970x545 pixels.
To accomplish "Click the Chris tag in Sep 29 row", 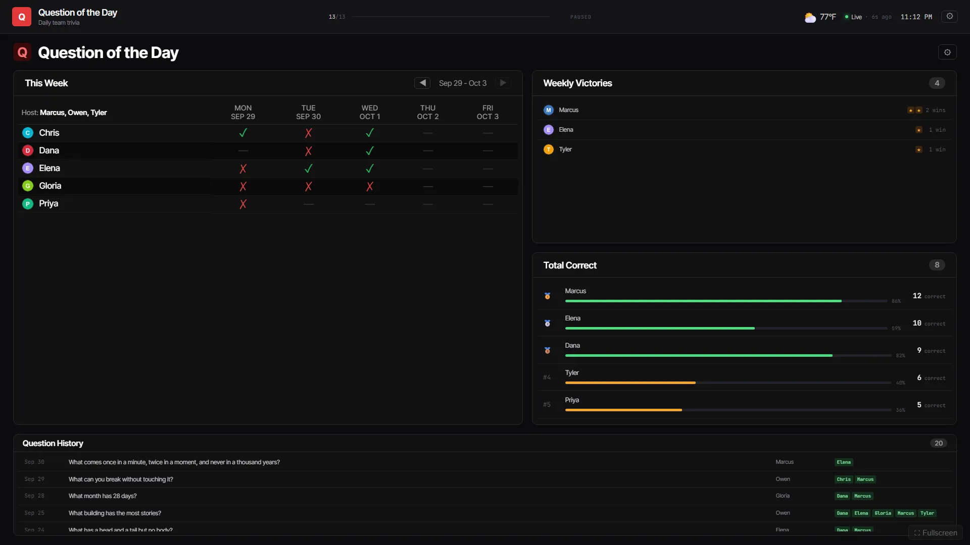I will point(843,480).
